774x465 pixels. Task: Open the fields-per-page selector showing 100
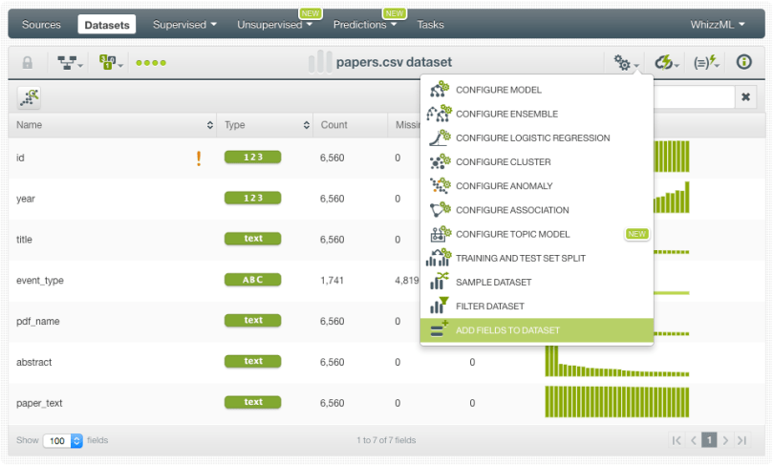[x=64, y=440]
